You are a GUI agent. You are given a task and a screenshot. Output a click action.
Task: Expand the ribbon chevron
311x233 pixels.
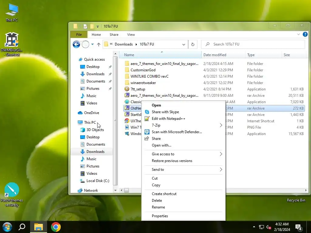click(x=299, y=34)
